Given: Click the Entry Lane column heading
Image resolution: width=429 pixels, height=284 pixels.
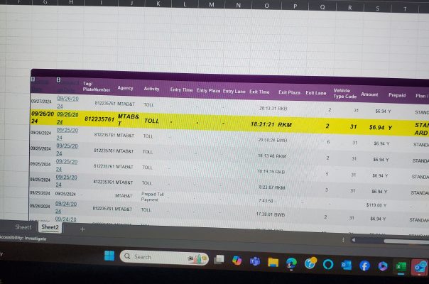Looking at the screenshot, I should click(234, 91).
